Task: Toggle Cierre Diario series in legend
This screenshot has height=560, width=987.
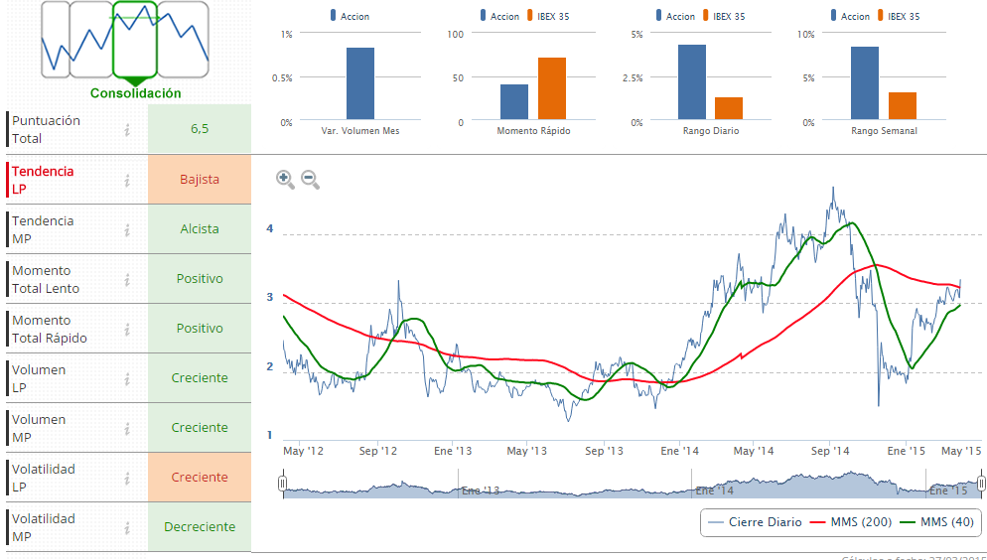Action: pyautogui.click(x=752, y=522)
